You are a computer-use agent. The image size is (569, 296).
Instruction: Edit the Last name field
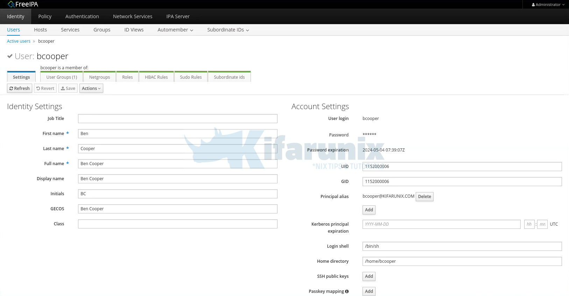tap(178, 149)
